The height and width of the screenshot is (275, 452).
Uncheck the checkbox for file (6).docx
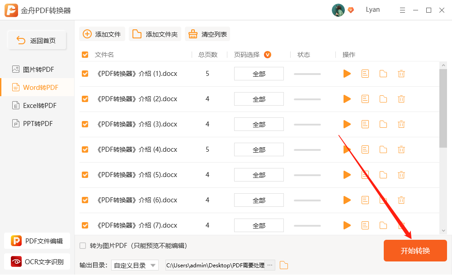[85, 200]
